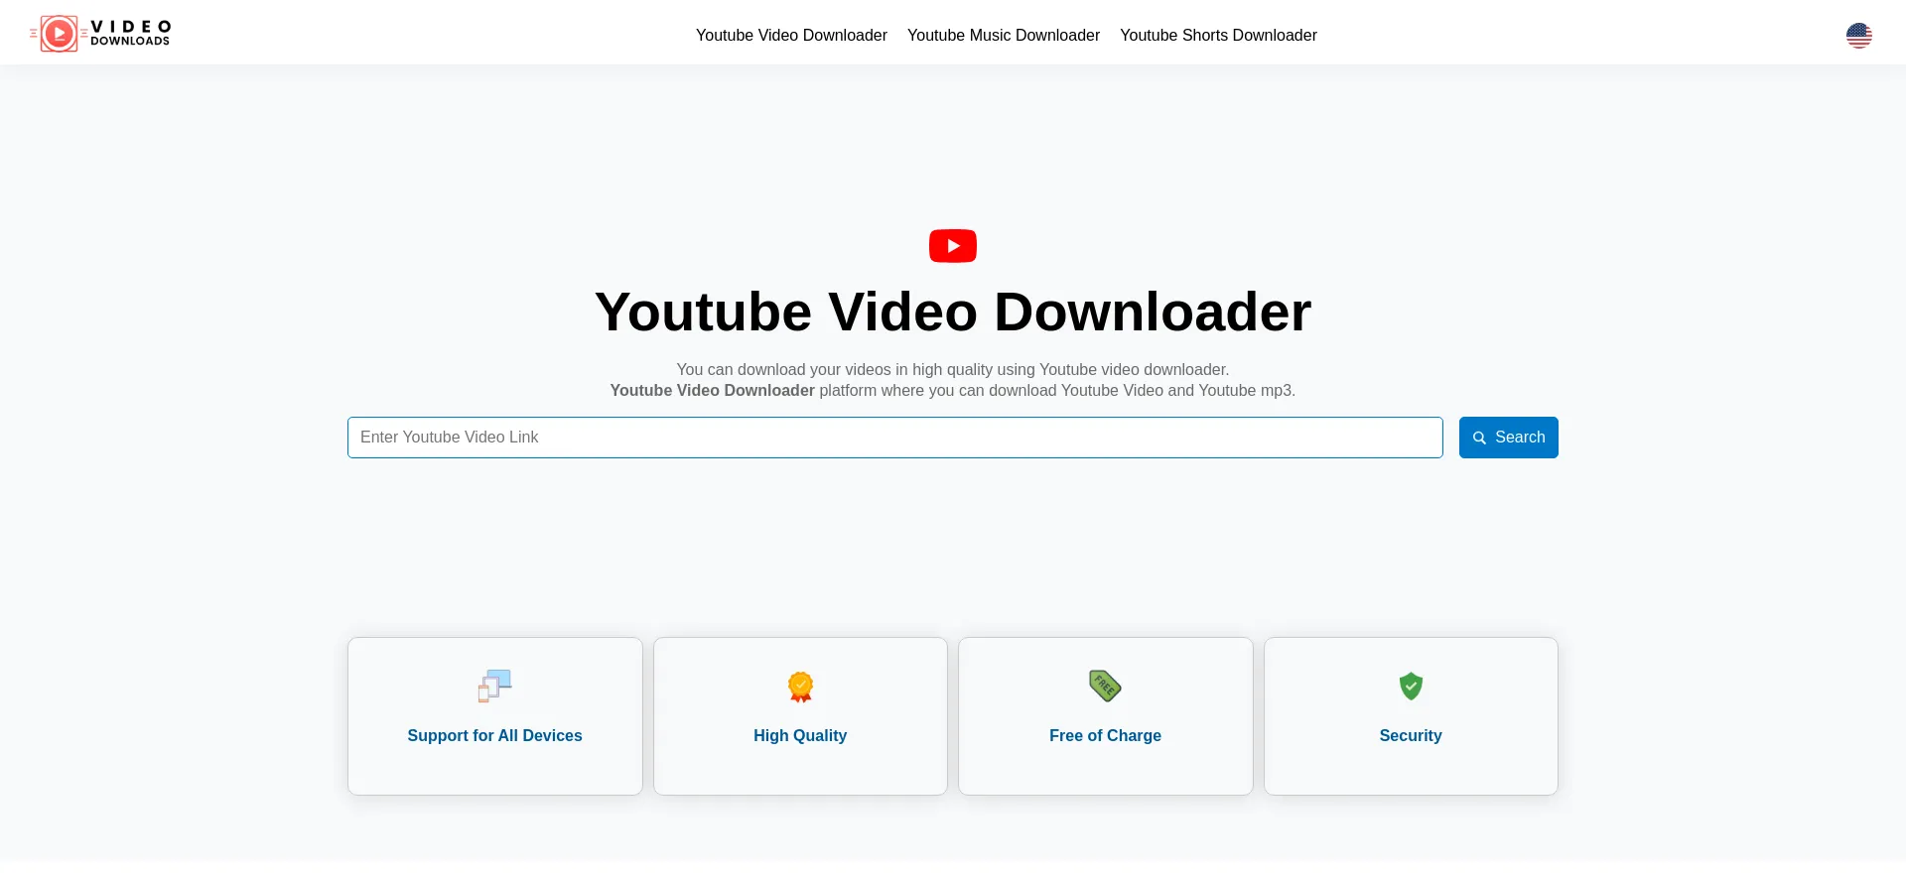
Task: Click the Video Downloads logo
Action: point(100,34)
